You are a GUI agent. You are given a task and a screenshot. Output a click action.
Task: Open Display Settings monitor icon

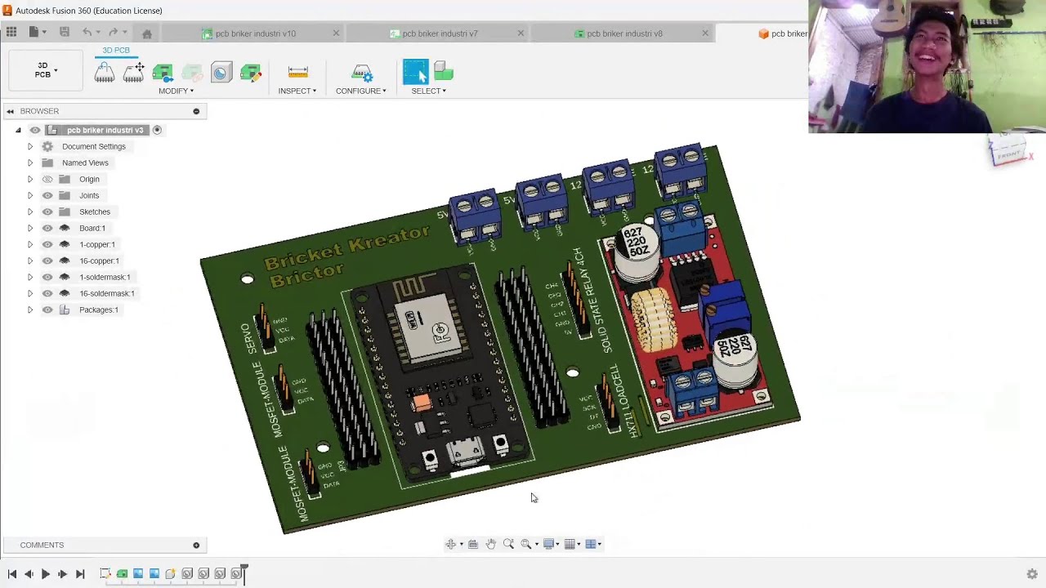(549, 544)
